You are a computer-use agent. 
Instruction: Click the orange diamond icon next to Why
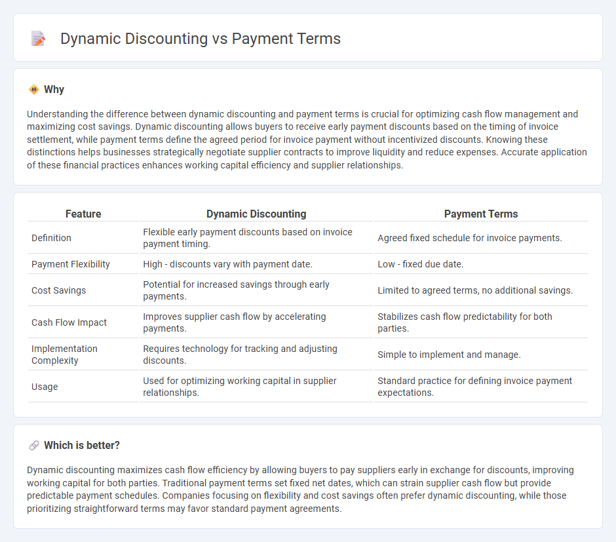(34, 90)
